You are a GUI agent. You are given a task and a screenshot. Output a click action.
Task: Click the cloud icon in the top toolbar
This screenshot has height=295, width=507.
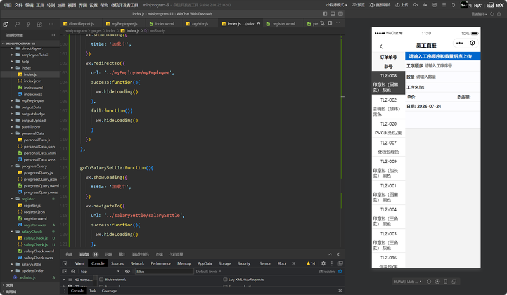[416, 5]
